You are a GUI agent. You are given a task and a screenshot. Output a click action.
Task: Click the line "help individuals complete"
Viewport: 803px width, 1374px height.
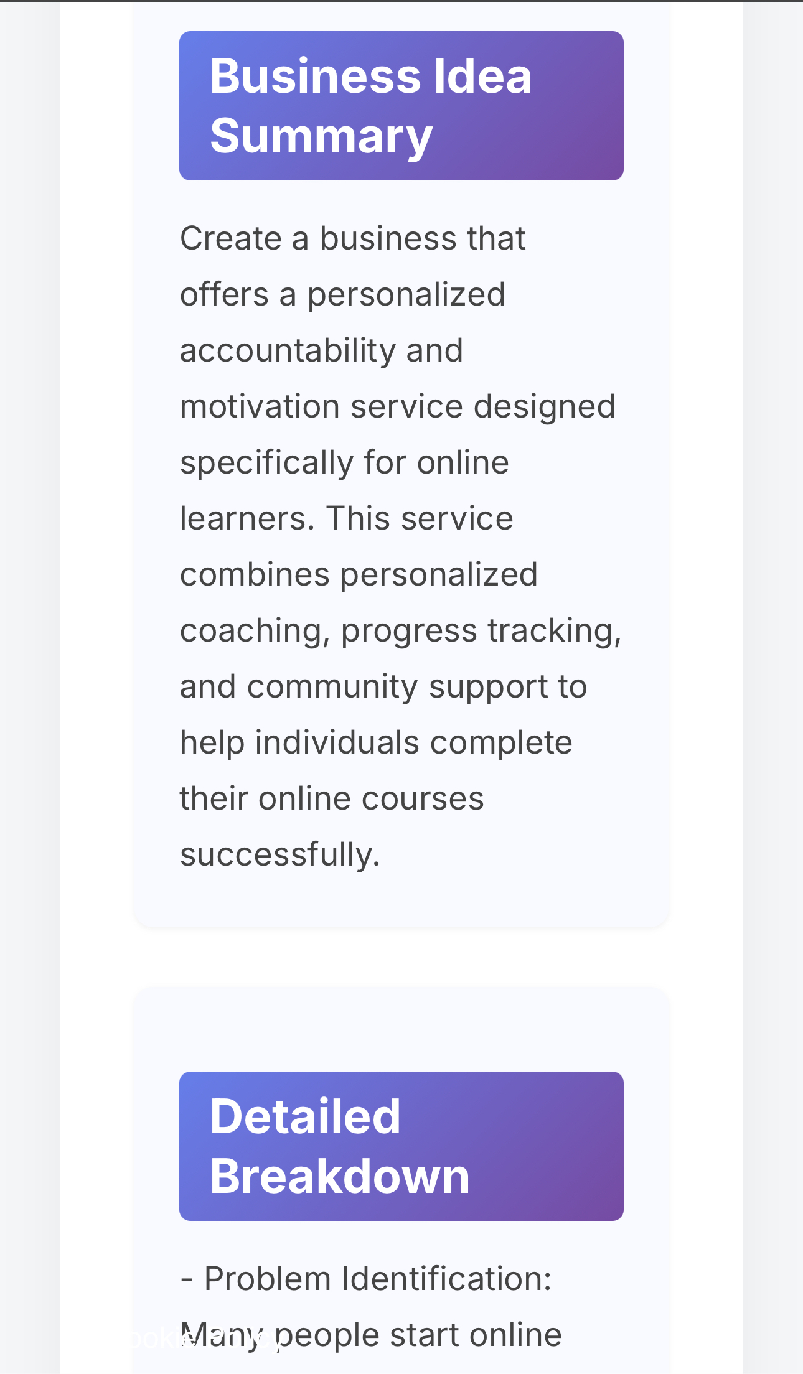pos(376,742)
